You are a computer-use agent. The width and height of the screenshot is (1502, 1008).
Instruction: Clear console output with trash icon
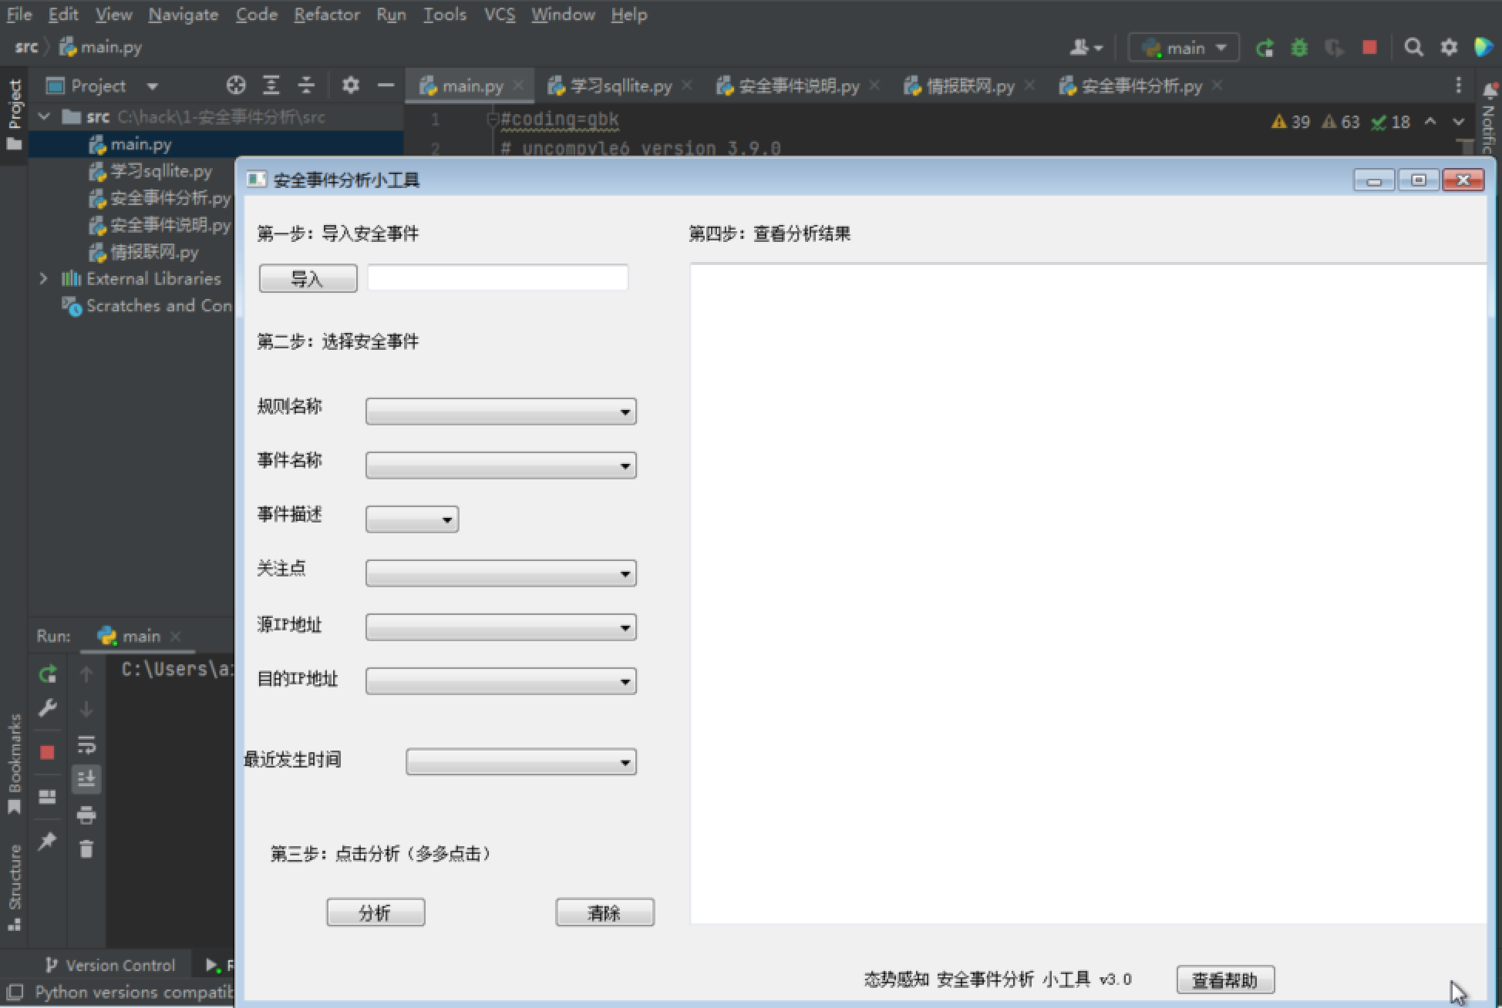pos(86,848)
